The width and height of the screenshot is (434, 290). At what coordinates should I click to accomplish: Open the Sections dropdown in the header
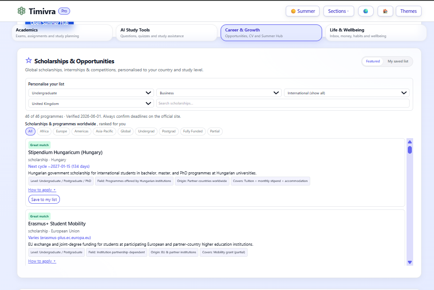click(339, 11)
